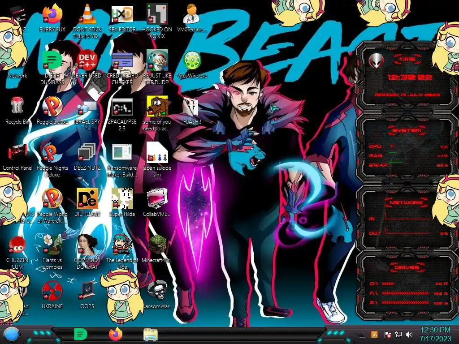Click the E:\ drive usage bar
Screen dimensions: 459x344
tap(405, 303)
